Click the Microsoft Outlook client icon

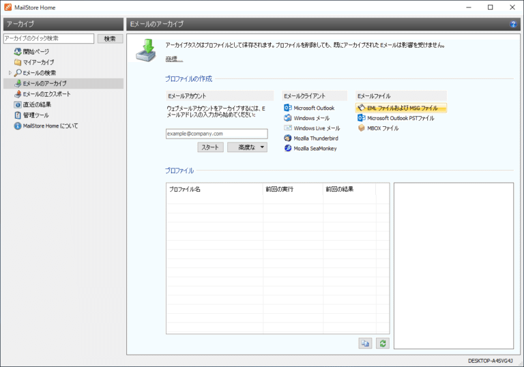click(x=288, y=108)
